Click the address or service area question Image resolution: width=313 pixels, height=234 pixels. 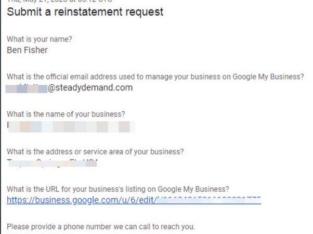(x=95, y=152)
